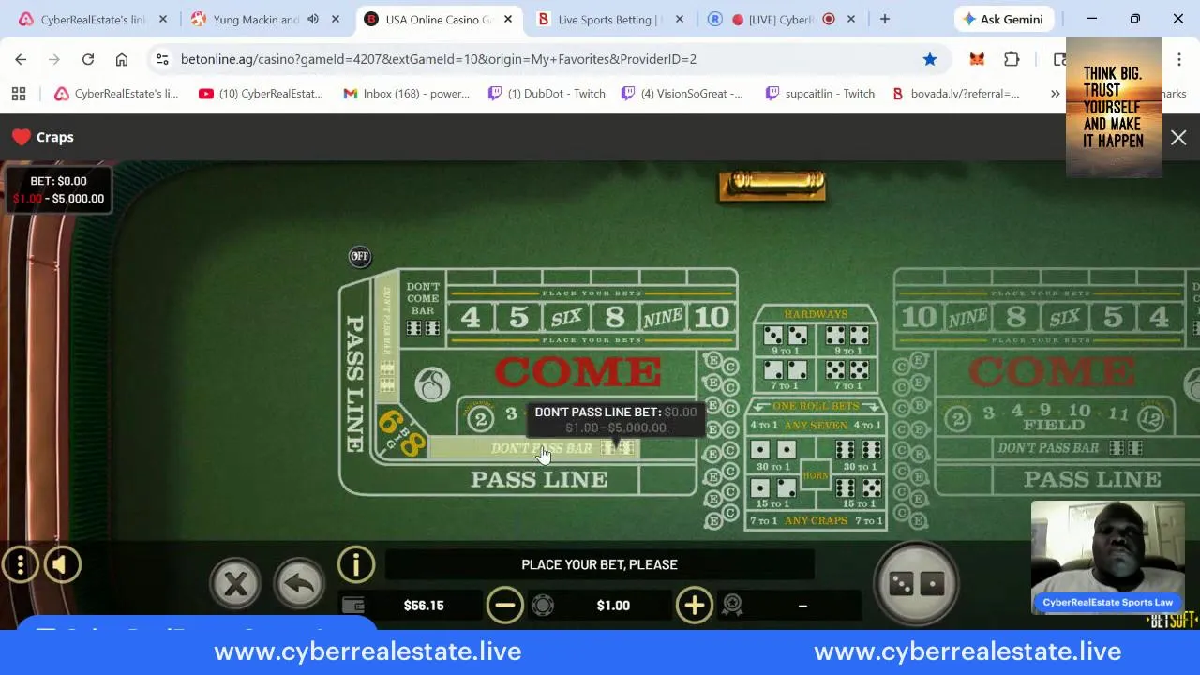The image size is (1200, 675).
Task: Click the Ask Gemini button
Action: pos(1004,19)
